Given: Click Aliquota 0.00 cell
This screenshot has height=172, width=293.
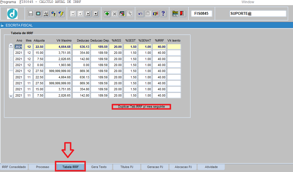Looking at the screenshot, I should click(39, 65).
